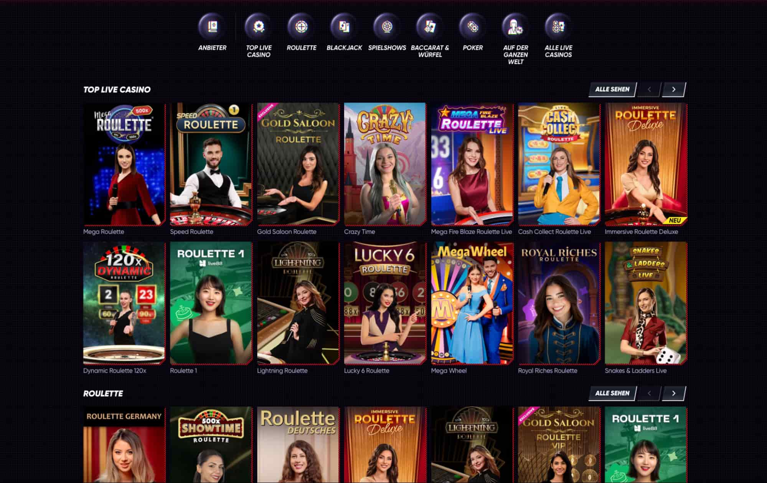Open Gold Saloon Roulette in Top Live Casino
The height and width of the screenshot is (483, 767).
298,164
